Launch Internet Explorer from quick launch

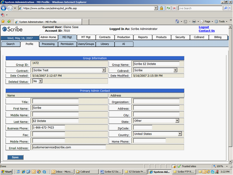[x=23, y=172]
